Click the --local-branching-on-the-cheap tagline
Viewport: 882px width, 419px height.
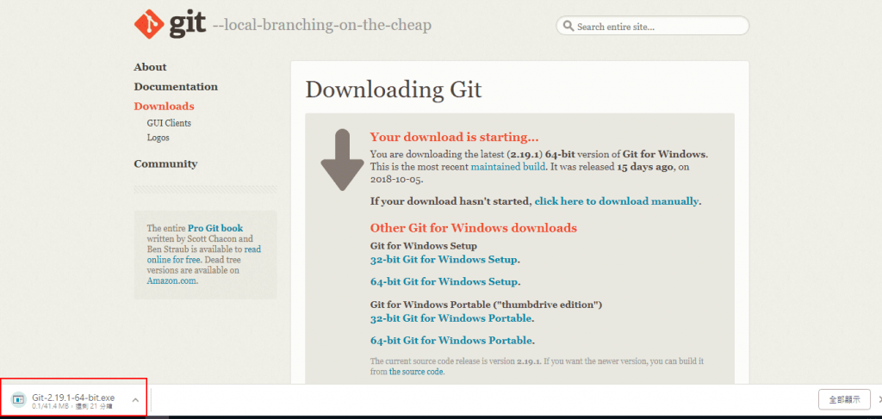pyautogui.click(x=322, y=26)
